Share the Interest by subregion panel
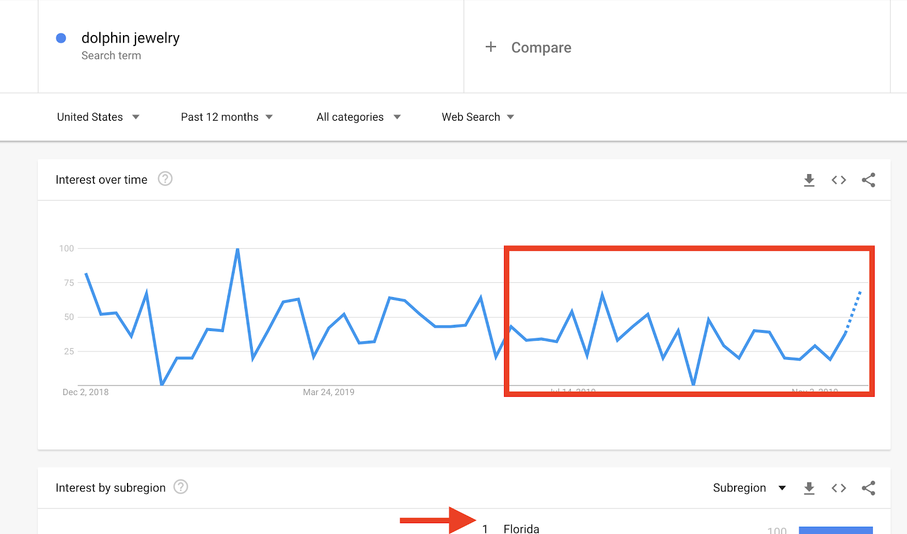 pyautogui.click(x=868, y=488)
